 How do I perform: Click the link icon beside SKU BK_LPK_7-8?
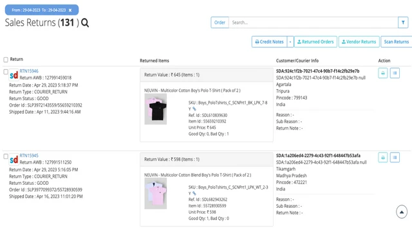click(x=194, y=108)
